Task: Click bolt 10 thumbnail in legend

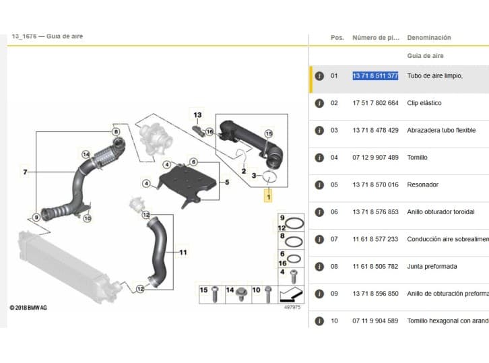Action: point(265,294)
